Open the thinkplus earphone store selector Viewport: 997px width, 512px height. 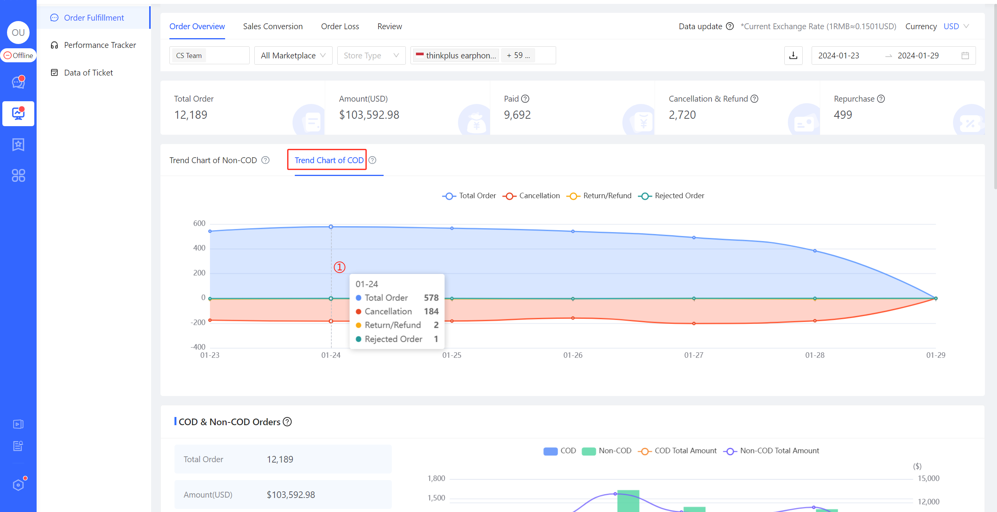pyautogui.click(x=483, y=55)
